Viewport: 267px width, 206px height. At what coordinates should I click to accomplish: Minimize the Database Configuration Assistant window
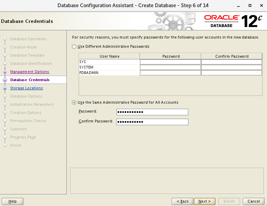pos(238,6)
